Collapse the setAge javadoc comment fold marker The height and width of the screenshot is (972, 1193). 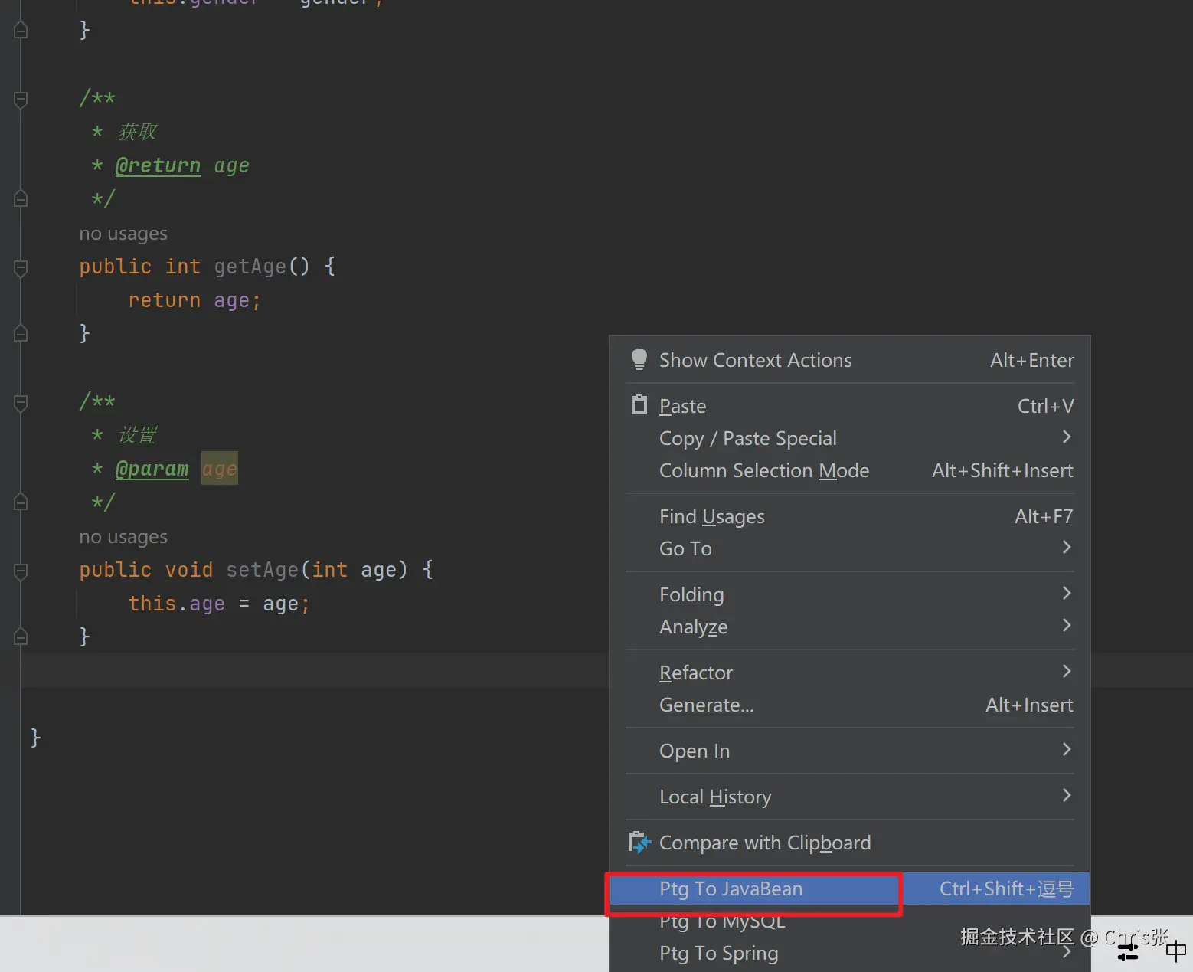(x=21, y=402)
